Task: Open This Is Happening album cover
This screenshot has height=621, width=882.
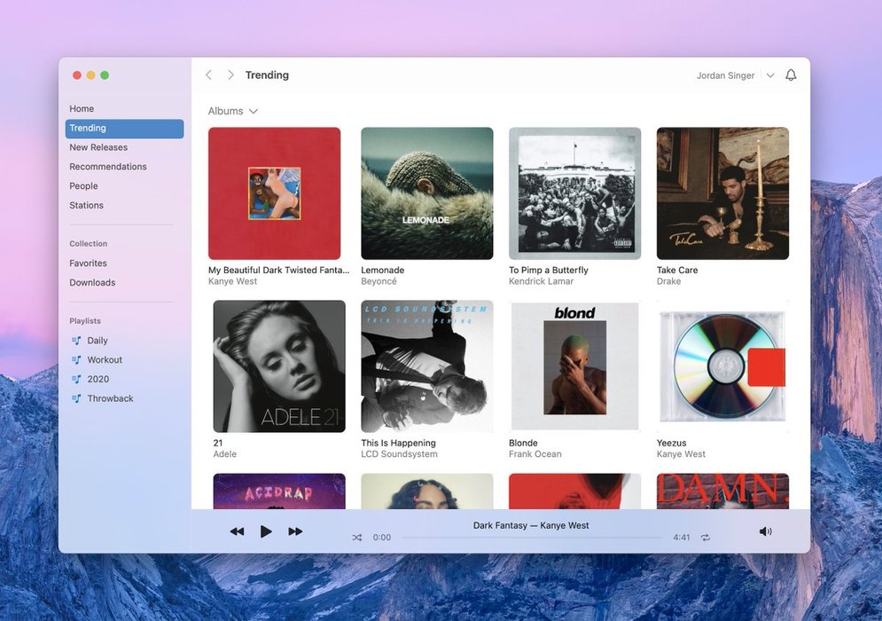Action: tap(427, 366)
